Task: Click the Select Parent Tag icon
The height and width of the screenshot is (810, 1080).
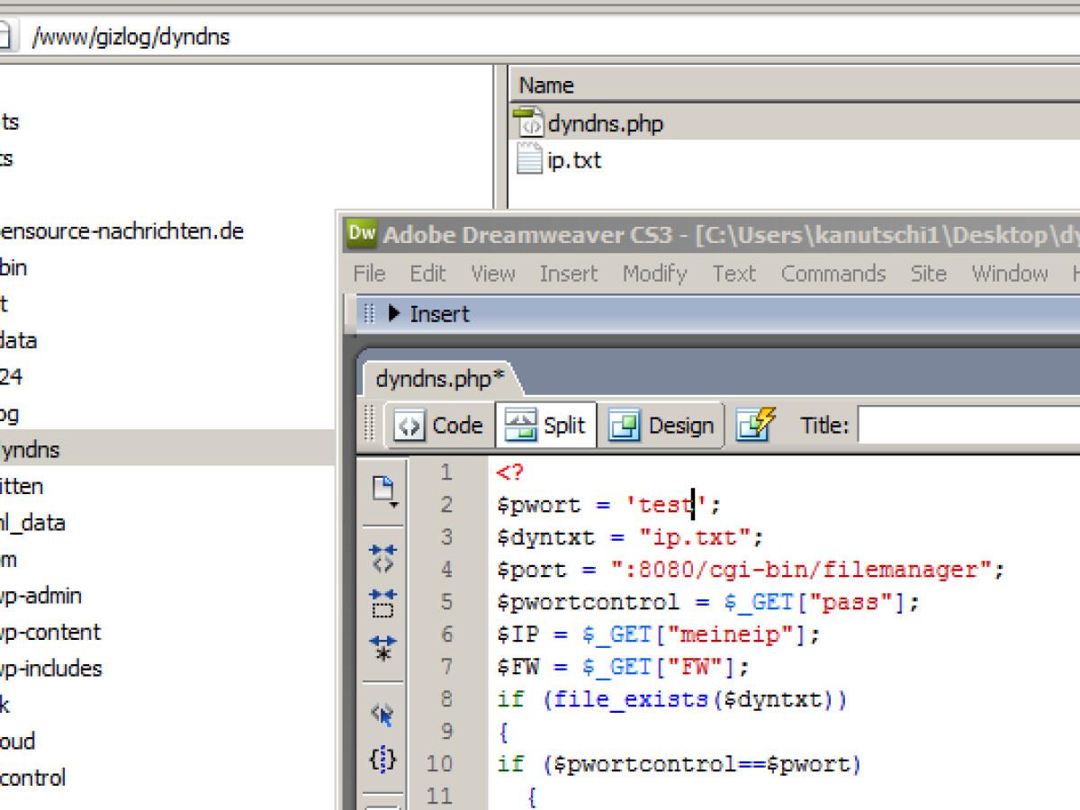Action: tap(383, 715)
